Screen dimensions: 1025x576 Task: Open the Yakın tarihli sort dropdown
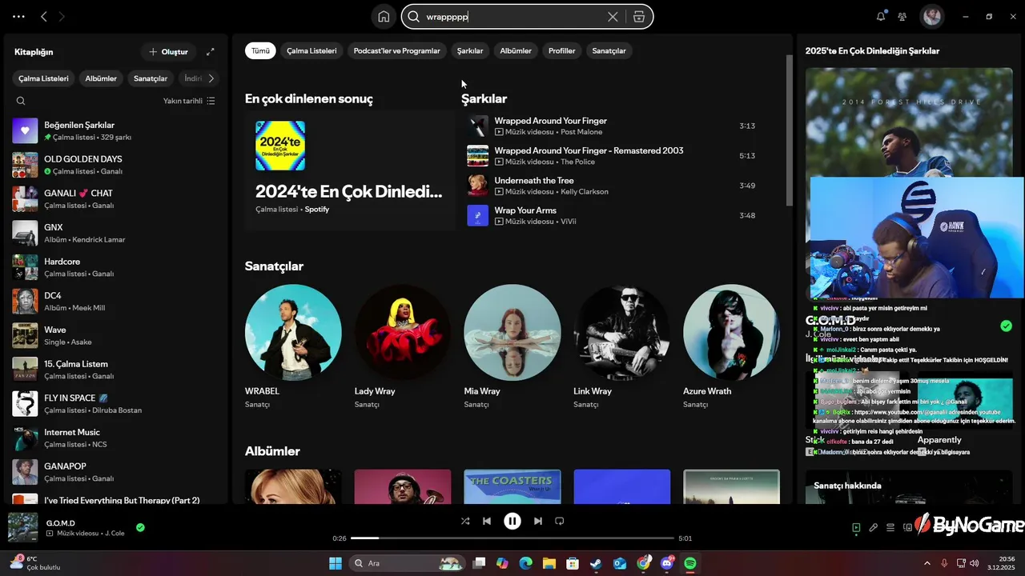point(189,101)
